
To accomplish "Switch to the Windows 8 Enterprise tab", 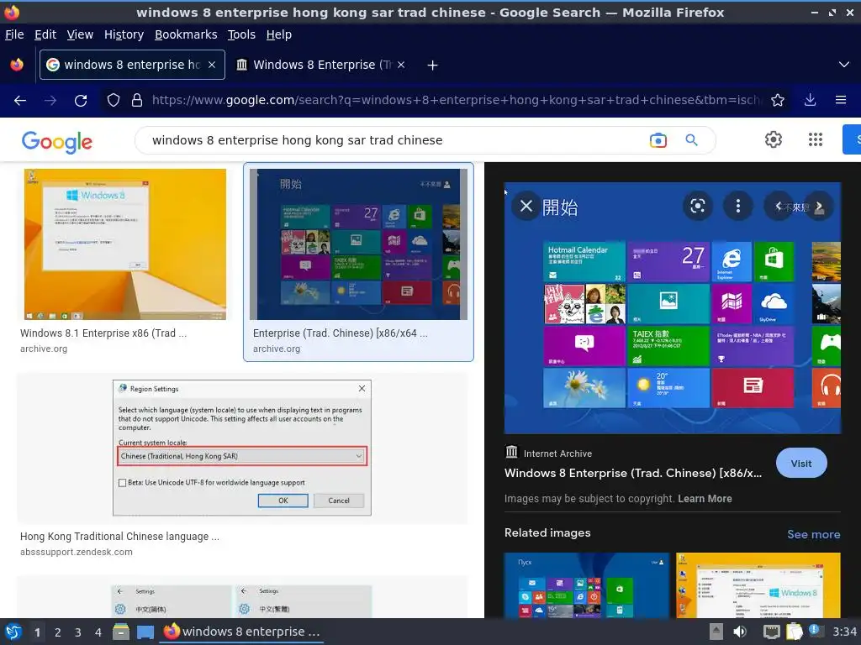I will (321, 65).
